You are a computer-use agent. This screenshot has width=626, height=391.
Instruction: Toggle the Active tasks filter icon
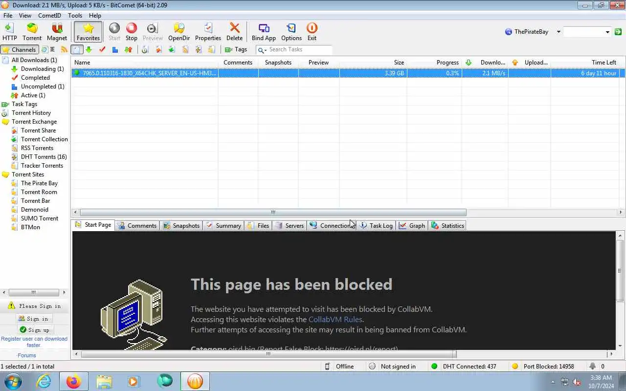click(128, 49)
